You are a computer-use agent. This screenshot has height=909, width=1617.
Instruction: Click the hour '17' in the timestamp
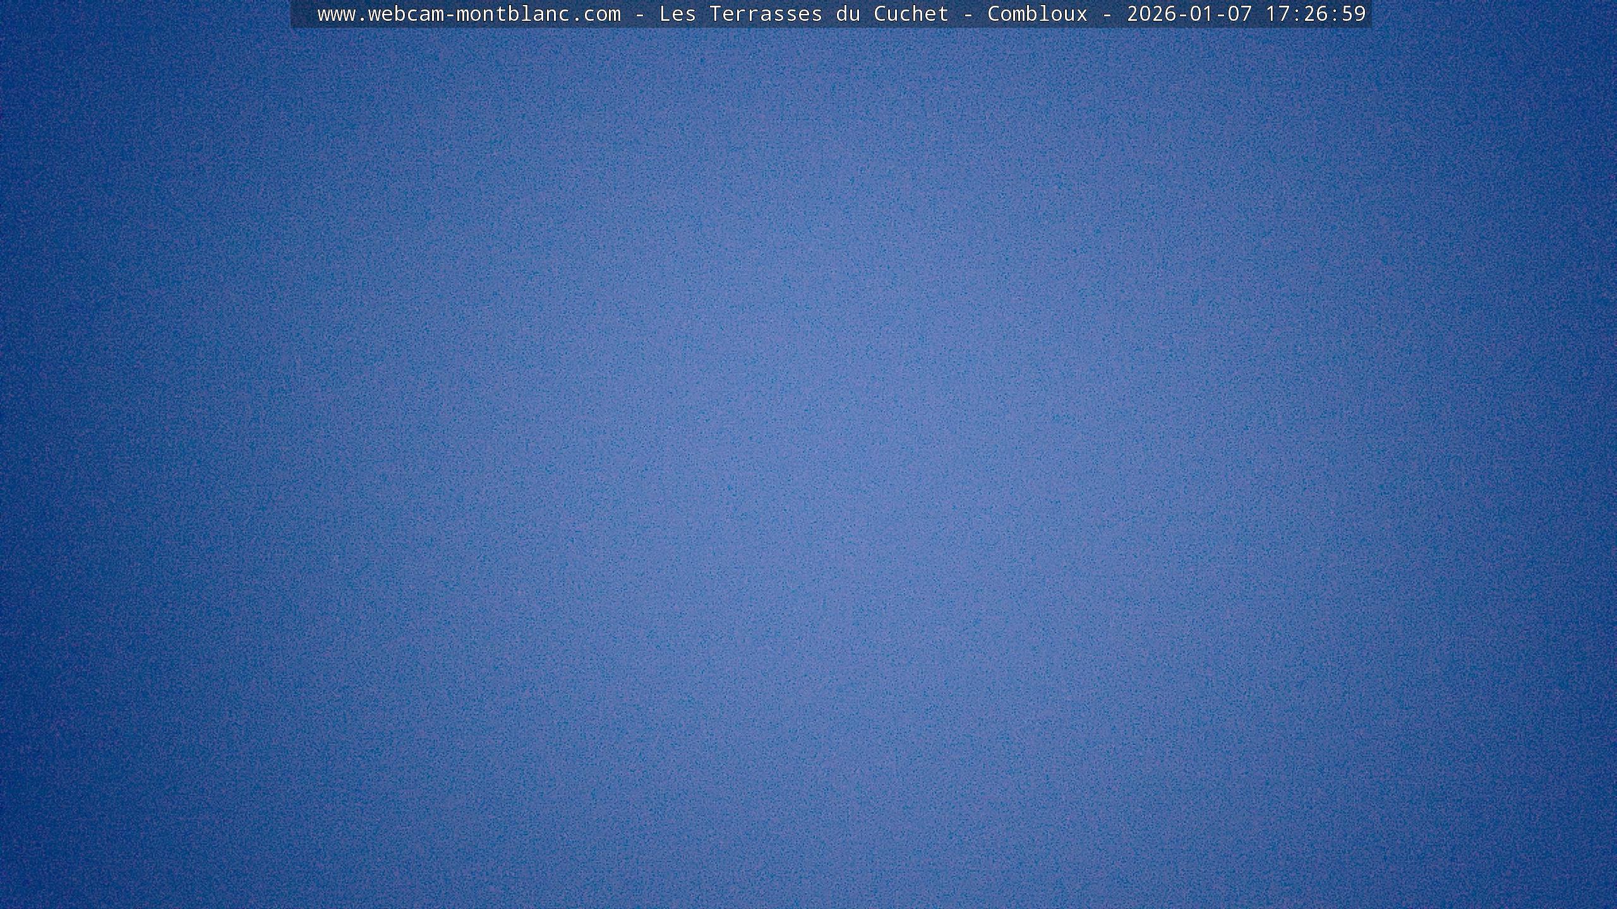[1278, 14]
